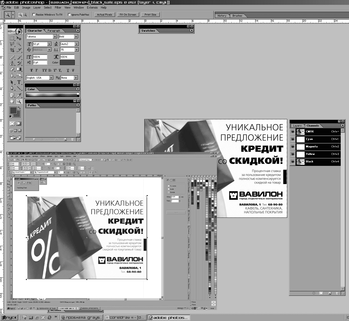Select the Type tool in toolbox
The width and height of the screenshot is (349, 321).
pyautogui.click(x=19, y=82)
